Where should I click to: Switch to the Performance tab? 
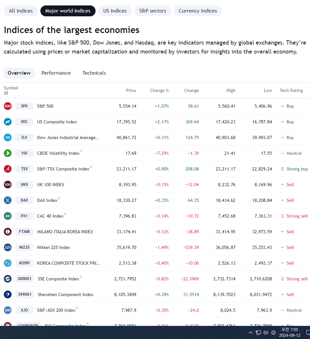pyautogui.click(x=56, y=73)
